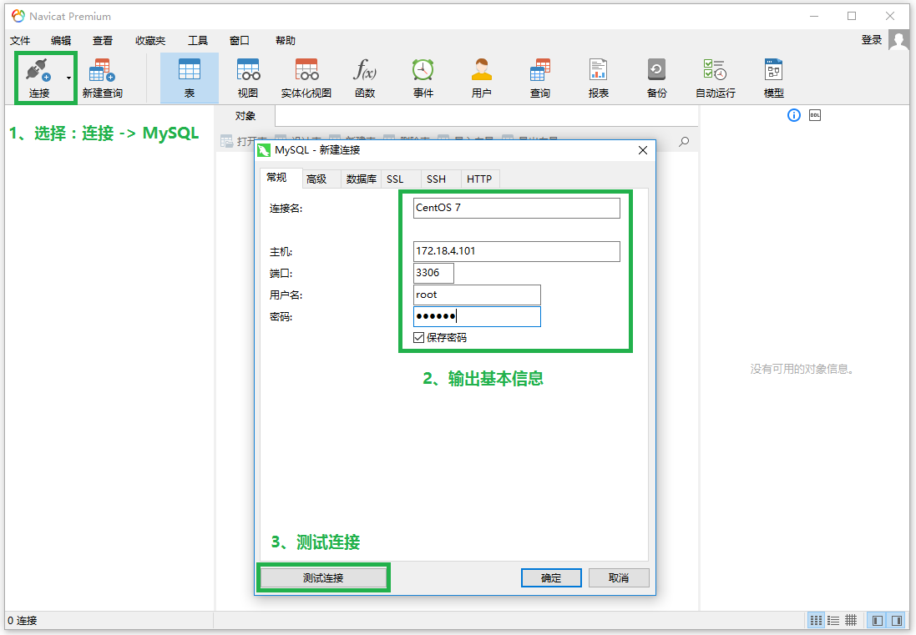Open the Event (事件) clock icon

[x=423, y=70]
